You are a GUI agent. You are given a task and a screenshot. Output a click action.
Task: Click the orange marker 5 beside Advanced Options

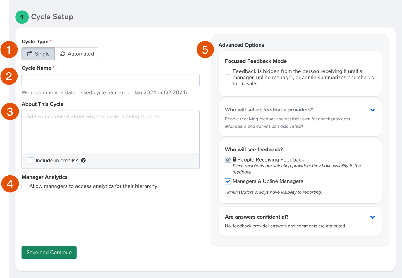205,50
